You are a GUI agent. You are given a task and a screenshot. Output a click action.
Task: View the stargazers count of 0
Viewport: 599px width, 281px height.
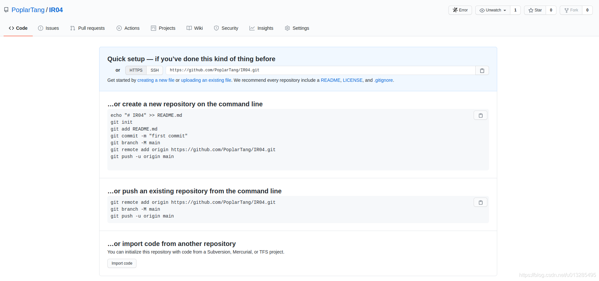(551, 10)
